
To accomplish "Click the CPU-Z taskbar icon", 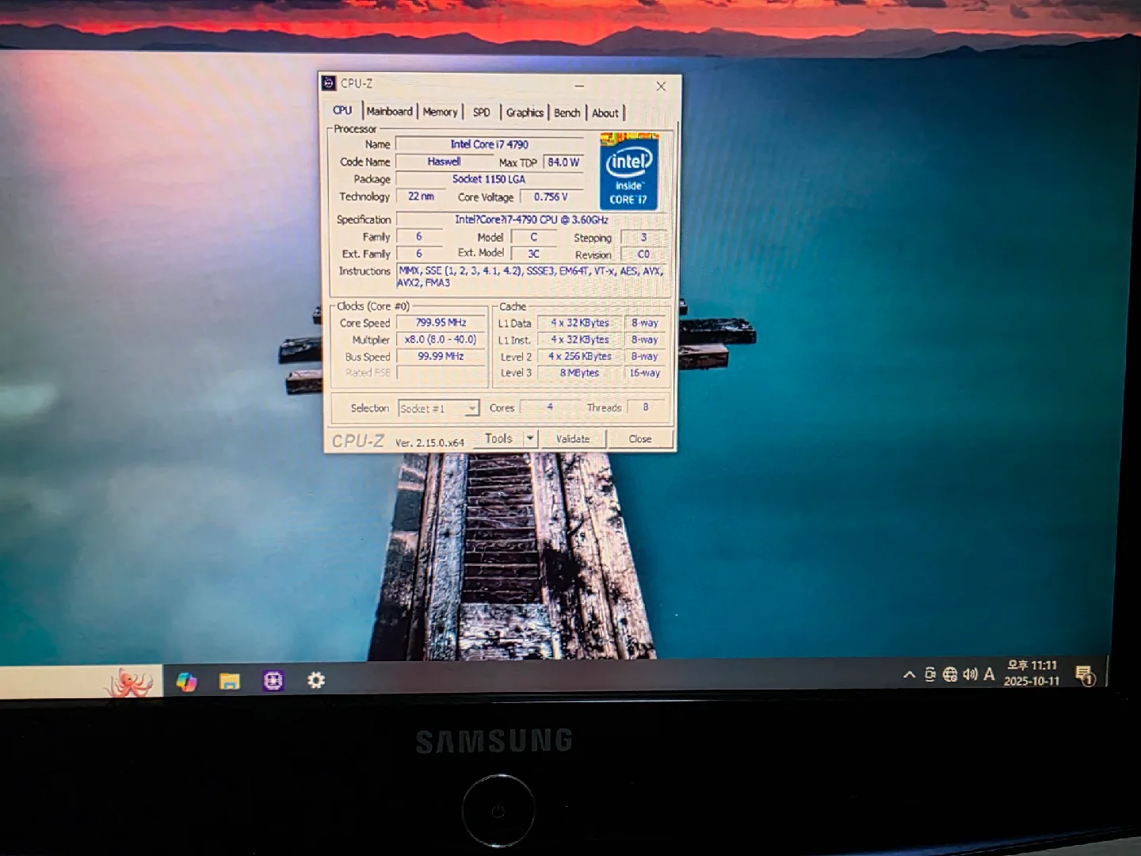I will click(273, 681).
